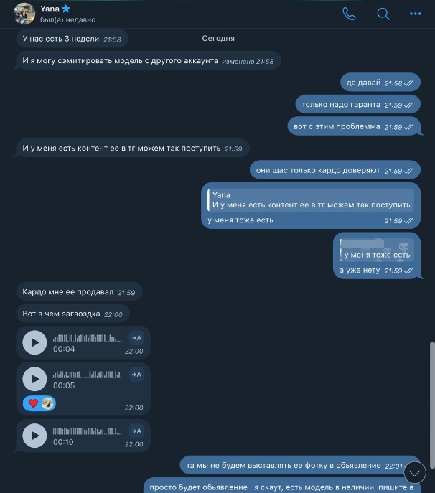Click the Yana chat title name
Screen dimensions: 435x493
pos(50,9)
